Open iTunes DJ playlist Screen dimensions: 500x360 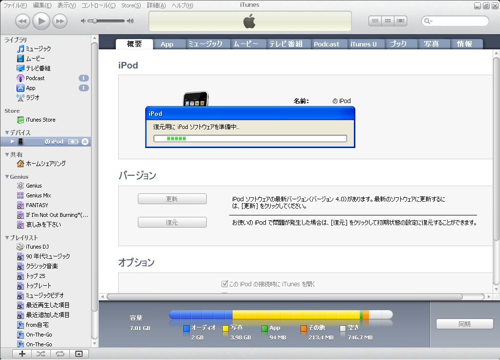(x=33, y=247)
